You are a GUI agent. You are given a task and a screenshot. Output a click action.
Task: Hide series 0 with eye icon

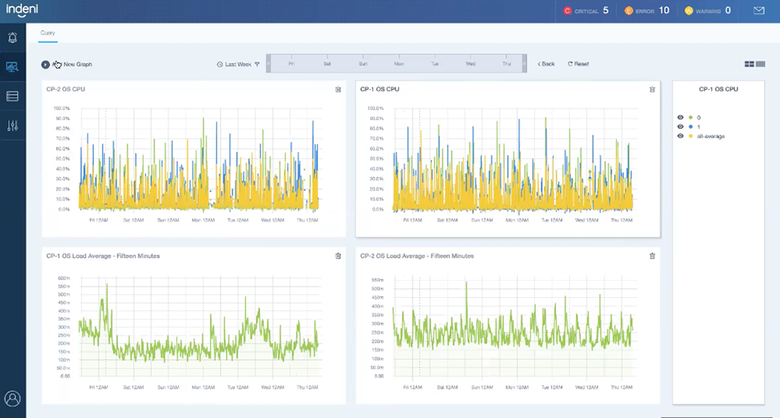pyautogui.click(x=680, y=118)
